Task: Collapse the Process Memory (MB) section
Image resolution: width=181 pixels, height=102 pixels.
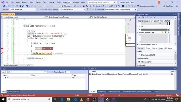Action: coord(138,33)
